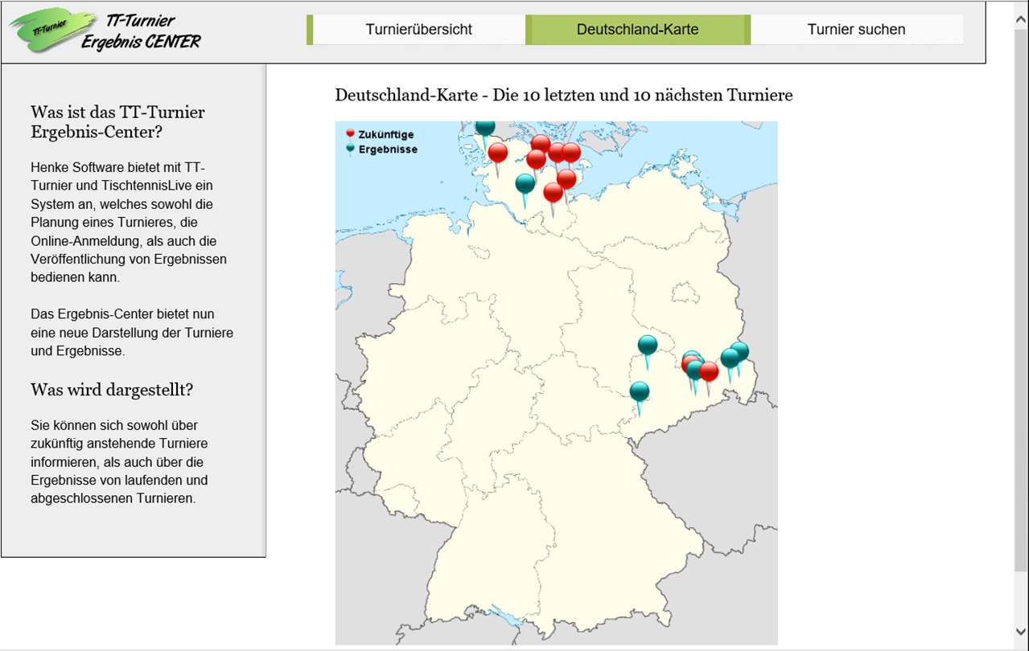Click the scrollbar down arrow

[x=1021, y=632]
